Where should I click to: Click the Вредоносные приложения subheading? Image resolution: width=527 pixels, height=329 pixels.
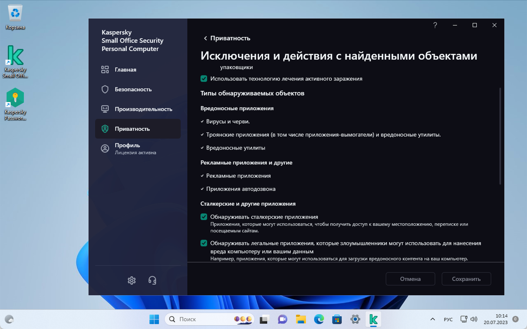[x=237, y=108]
